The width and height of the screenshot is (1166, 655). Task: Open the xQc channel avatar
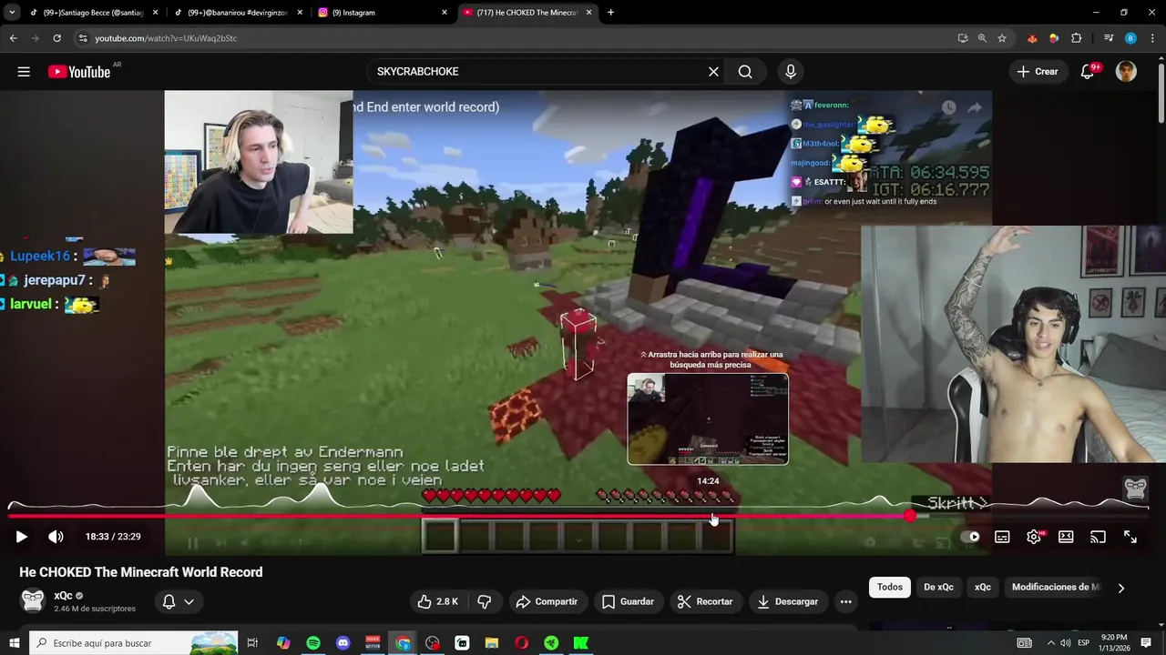pyautogui.click(x=33, y=600)
